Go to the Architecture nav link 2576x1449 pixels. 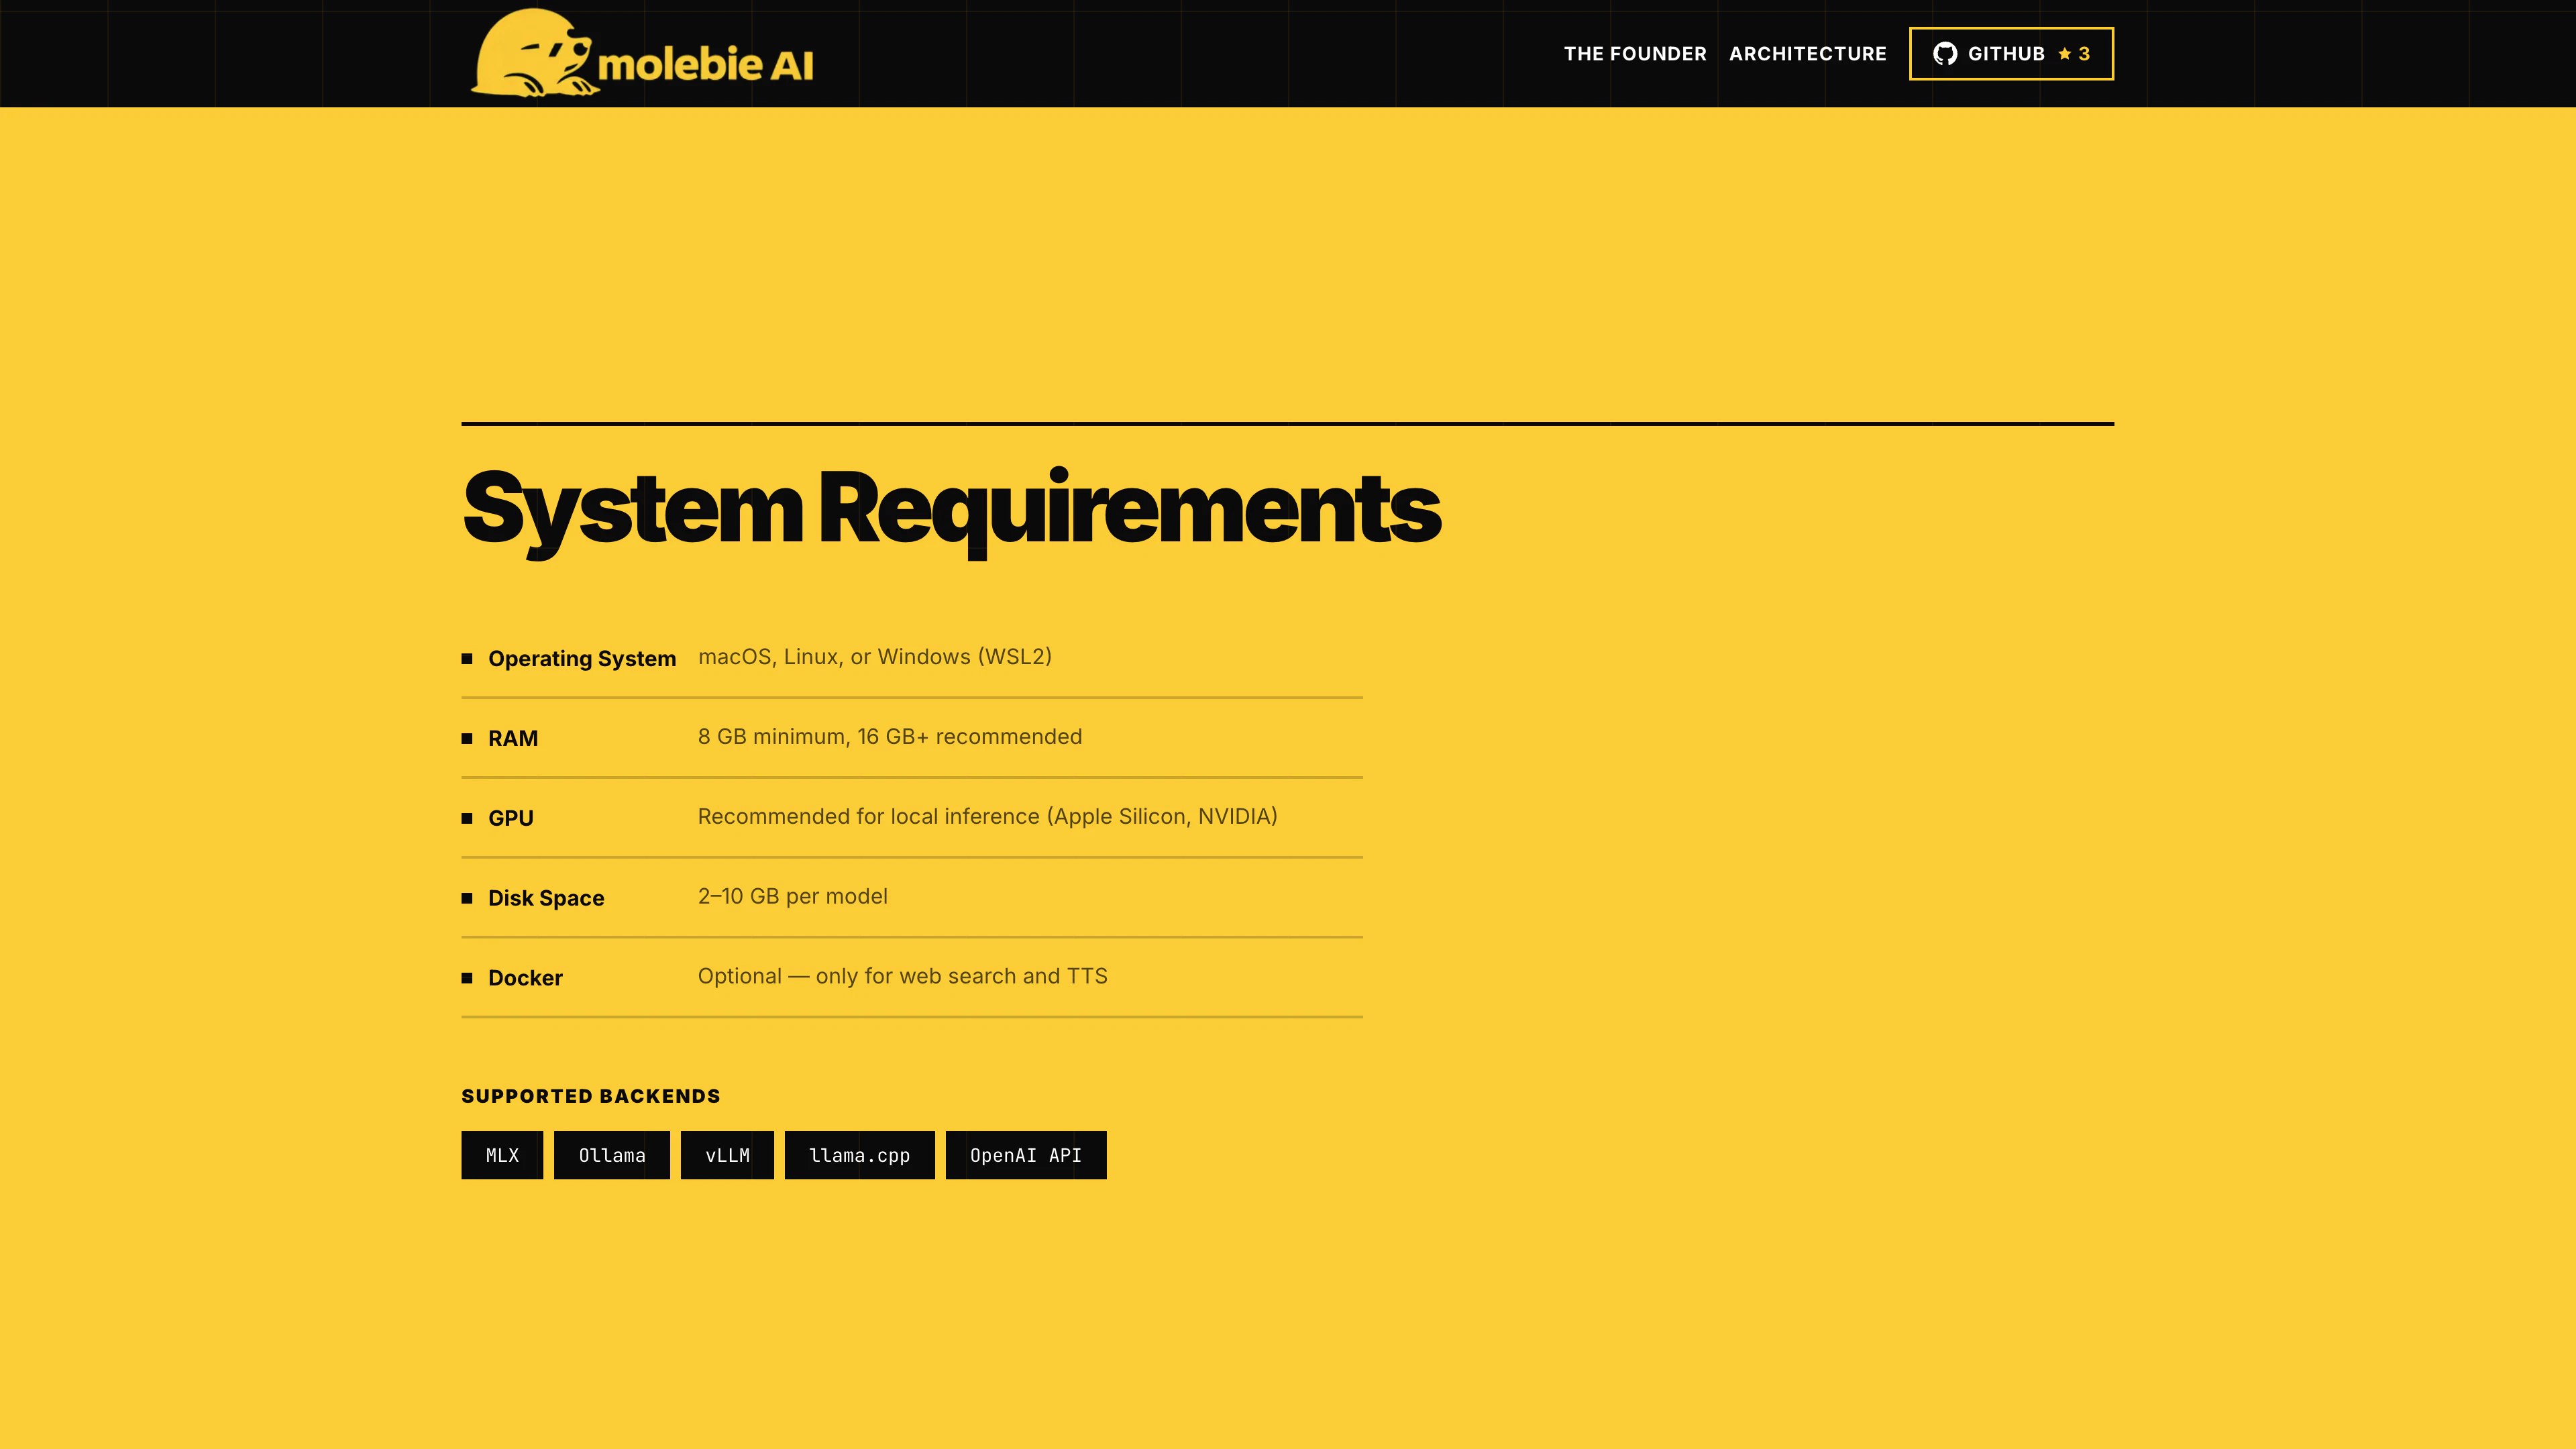tap(1807, 54)
